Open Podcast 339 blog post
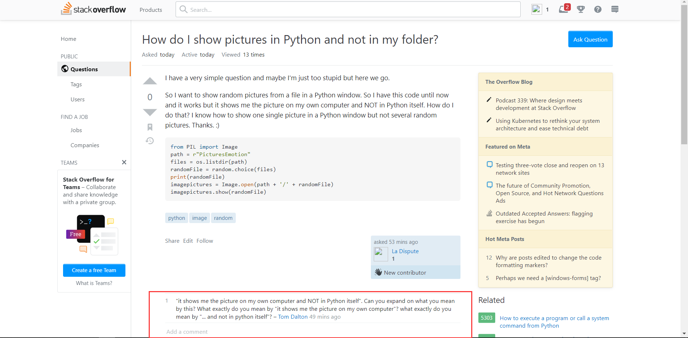Viewport: 688px width, 338px height. [x=539, y=104]
